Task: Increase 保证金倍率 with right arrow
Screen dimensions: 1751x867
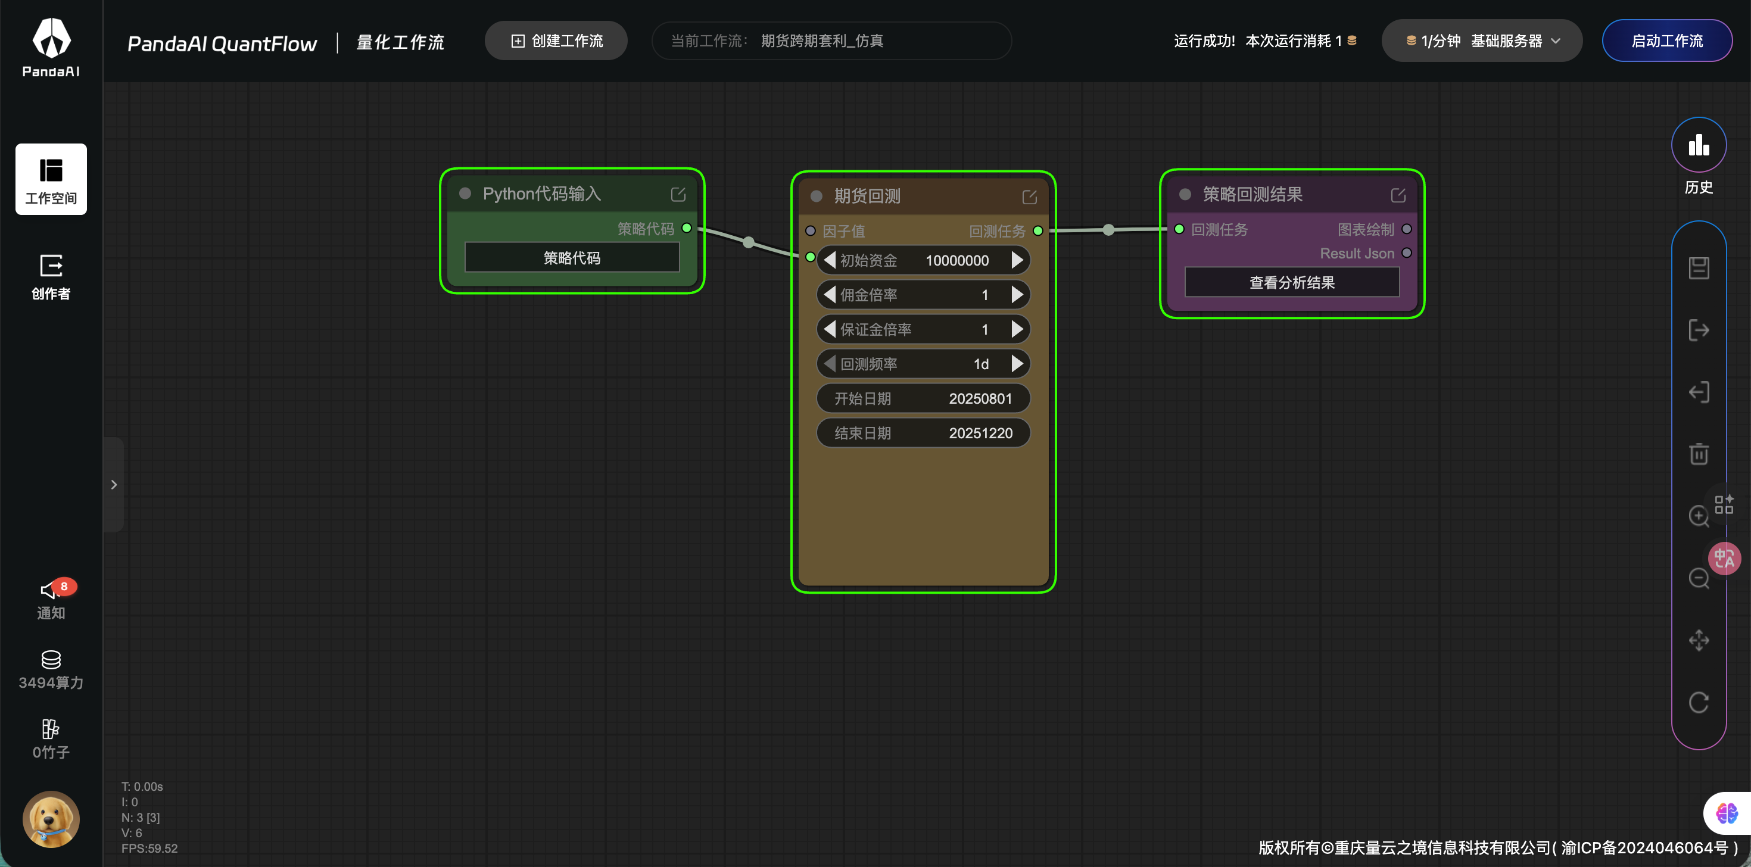Action: click(1017, 329)
